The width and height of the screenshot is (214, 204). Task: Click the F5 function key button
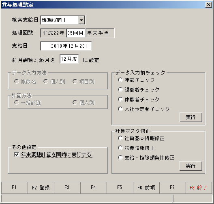tap(120, 188)
